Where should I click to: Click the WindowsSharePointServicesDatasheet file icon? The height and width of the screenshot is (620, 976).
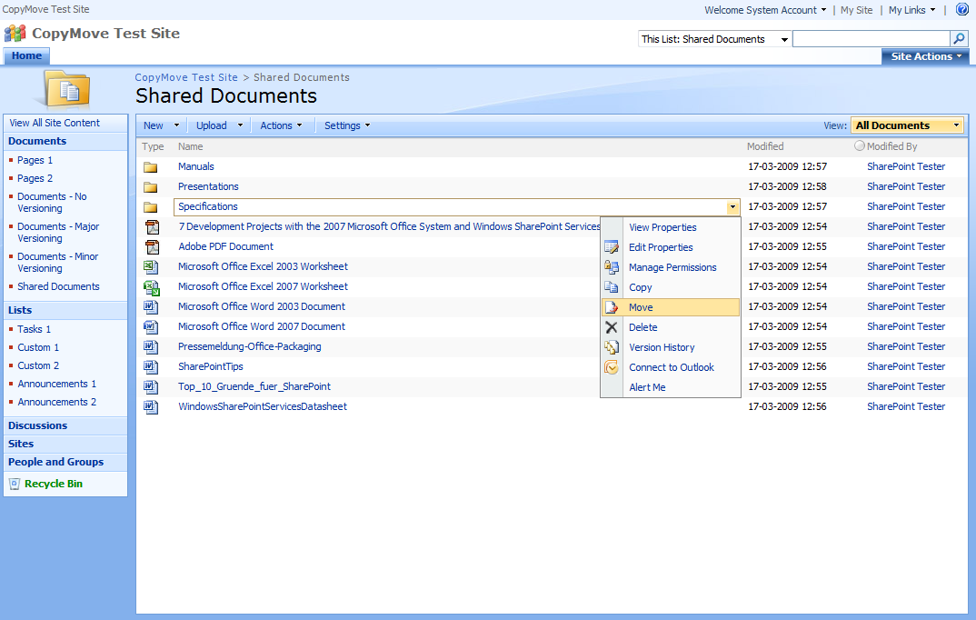pyautogui.click(x=151, y=407)
